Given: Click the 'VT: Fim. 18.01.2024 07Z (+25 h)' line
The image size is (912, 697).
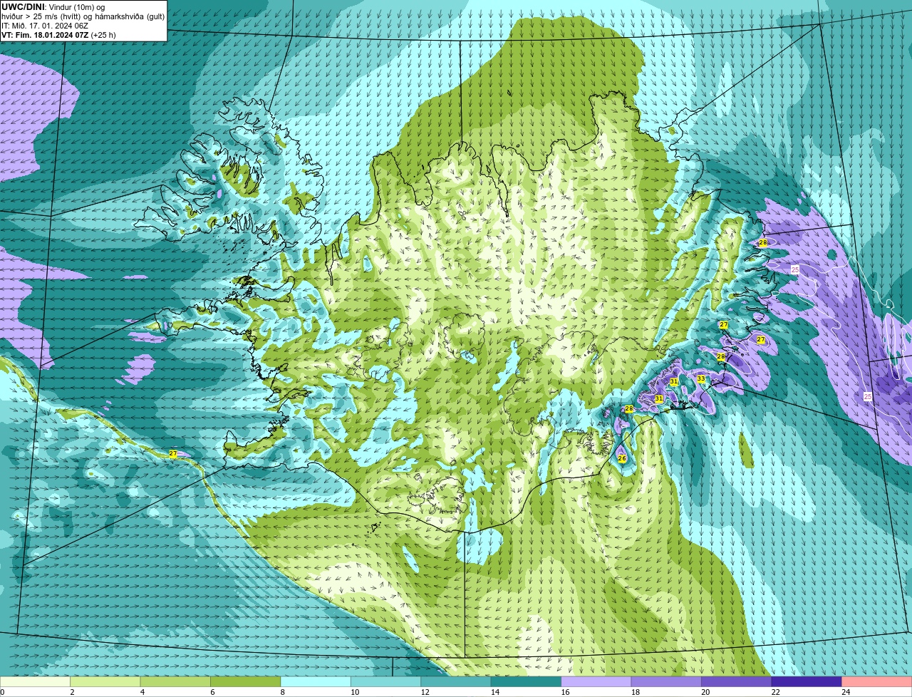Looking at the screenshot, I should coord(58,35).
